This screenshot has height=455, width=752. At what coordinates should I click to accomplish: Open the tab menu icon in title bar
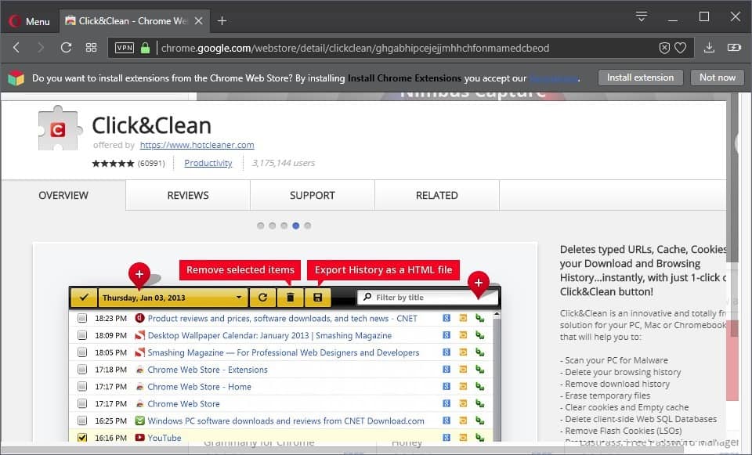click(x=642, y=16)
